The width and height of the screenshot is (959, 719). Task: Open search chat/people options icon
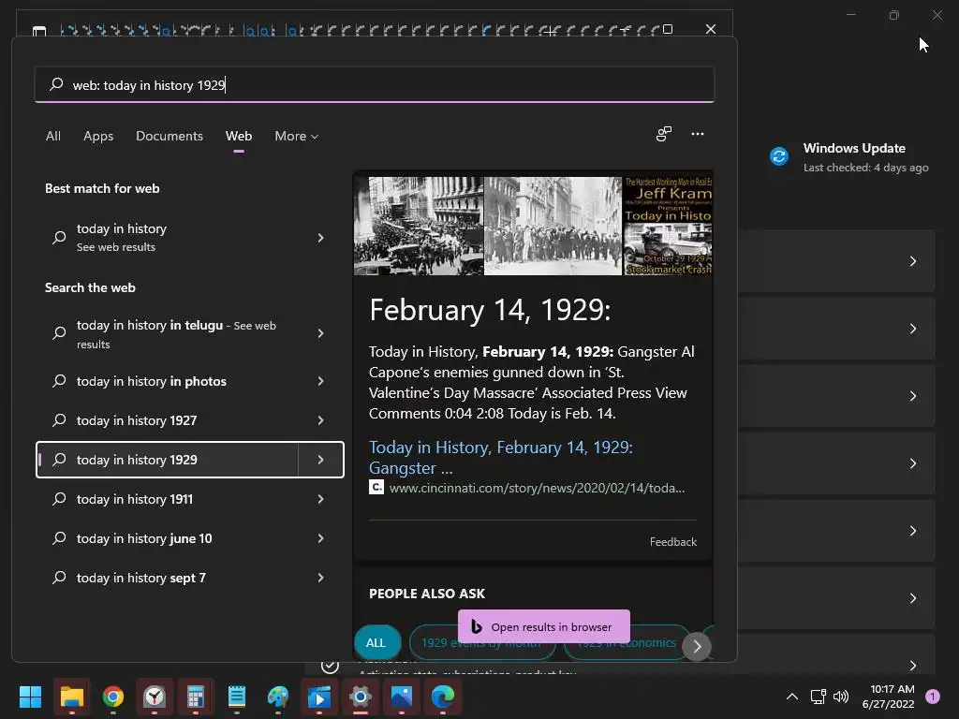click(664, 134)
